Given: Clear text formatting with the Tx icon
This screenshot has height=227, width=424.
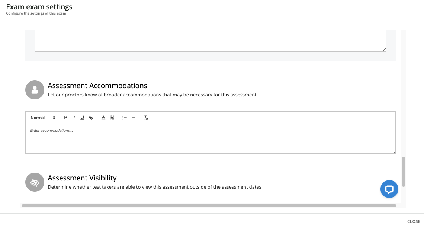Looking at the screenshot, I should [146, 118].
